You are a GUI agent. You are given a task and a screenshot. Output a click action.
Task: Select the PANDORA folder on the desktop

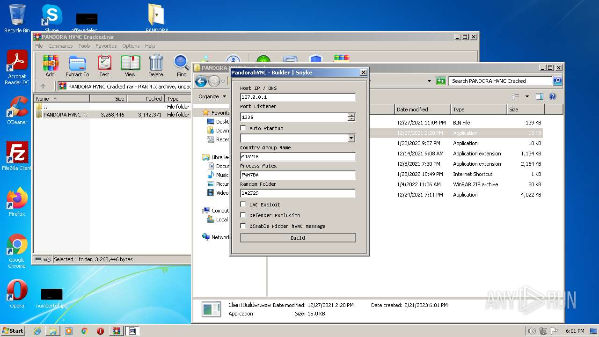coord(156,18)
